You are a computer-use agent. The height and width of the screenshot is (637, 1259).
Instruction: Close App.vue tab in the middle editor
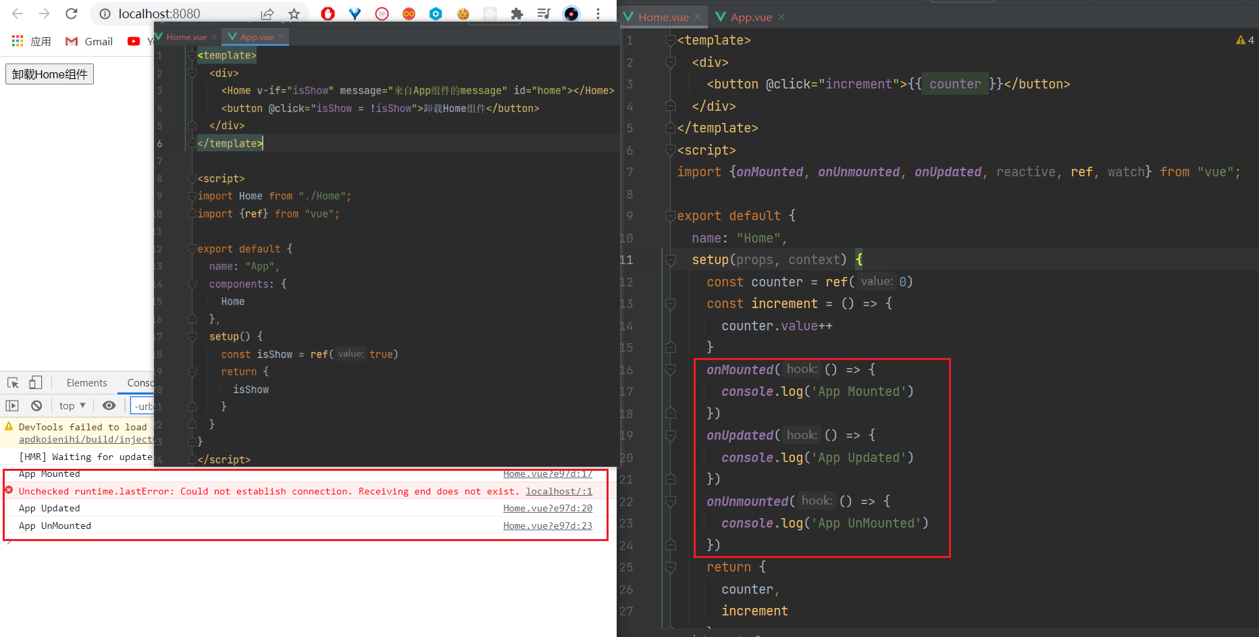pyautogui.click(x=281, y=37)
